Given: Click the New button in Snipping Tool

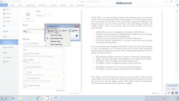Looking at the screenshot, I should [51, 31].
